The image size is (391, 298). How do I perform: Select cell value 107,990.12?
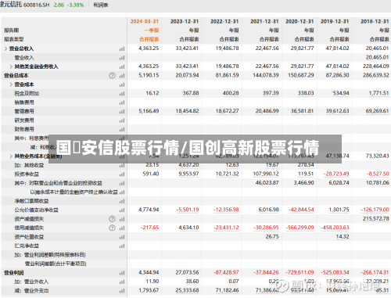[266, 174]
